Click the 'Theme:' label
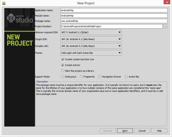 click(39, 53)
